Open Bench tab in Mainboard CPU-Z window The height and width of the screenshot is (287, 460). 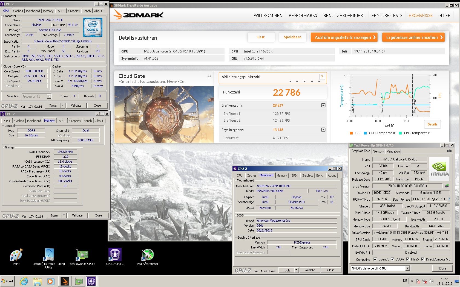[x=320, y=175]
